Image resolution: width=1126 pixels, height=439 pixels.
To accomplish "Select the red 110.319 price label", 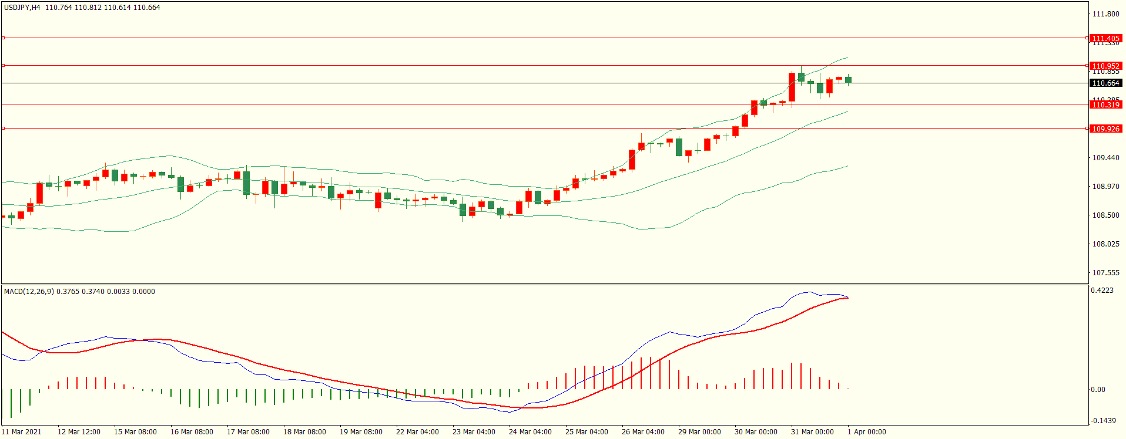I will pos(1106,104).
